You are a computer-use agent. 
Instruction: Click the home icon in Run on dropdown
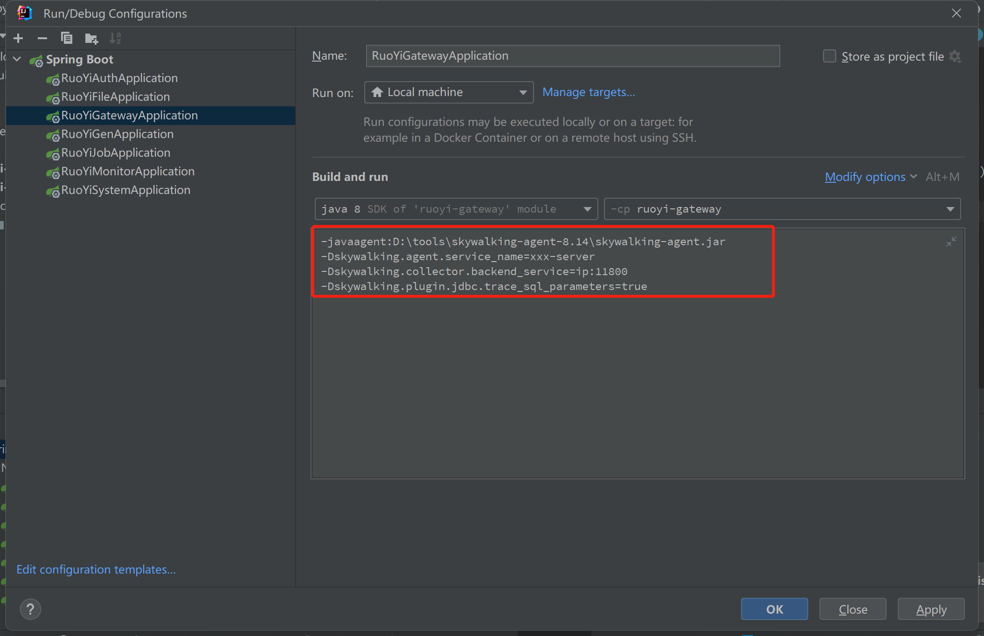tap(377, 92)
